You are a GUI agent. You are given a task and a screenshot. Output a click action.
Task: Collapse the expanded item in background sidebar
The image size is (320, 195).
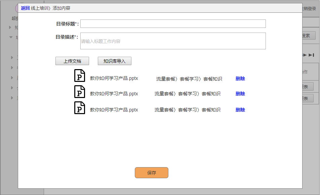(11, 37)
